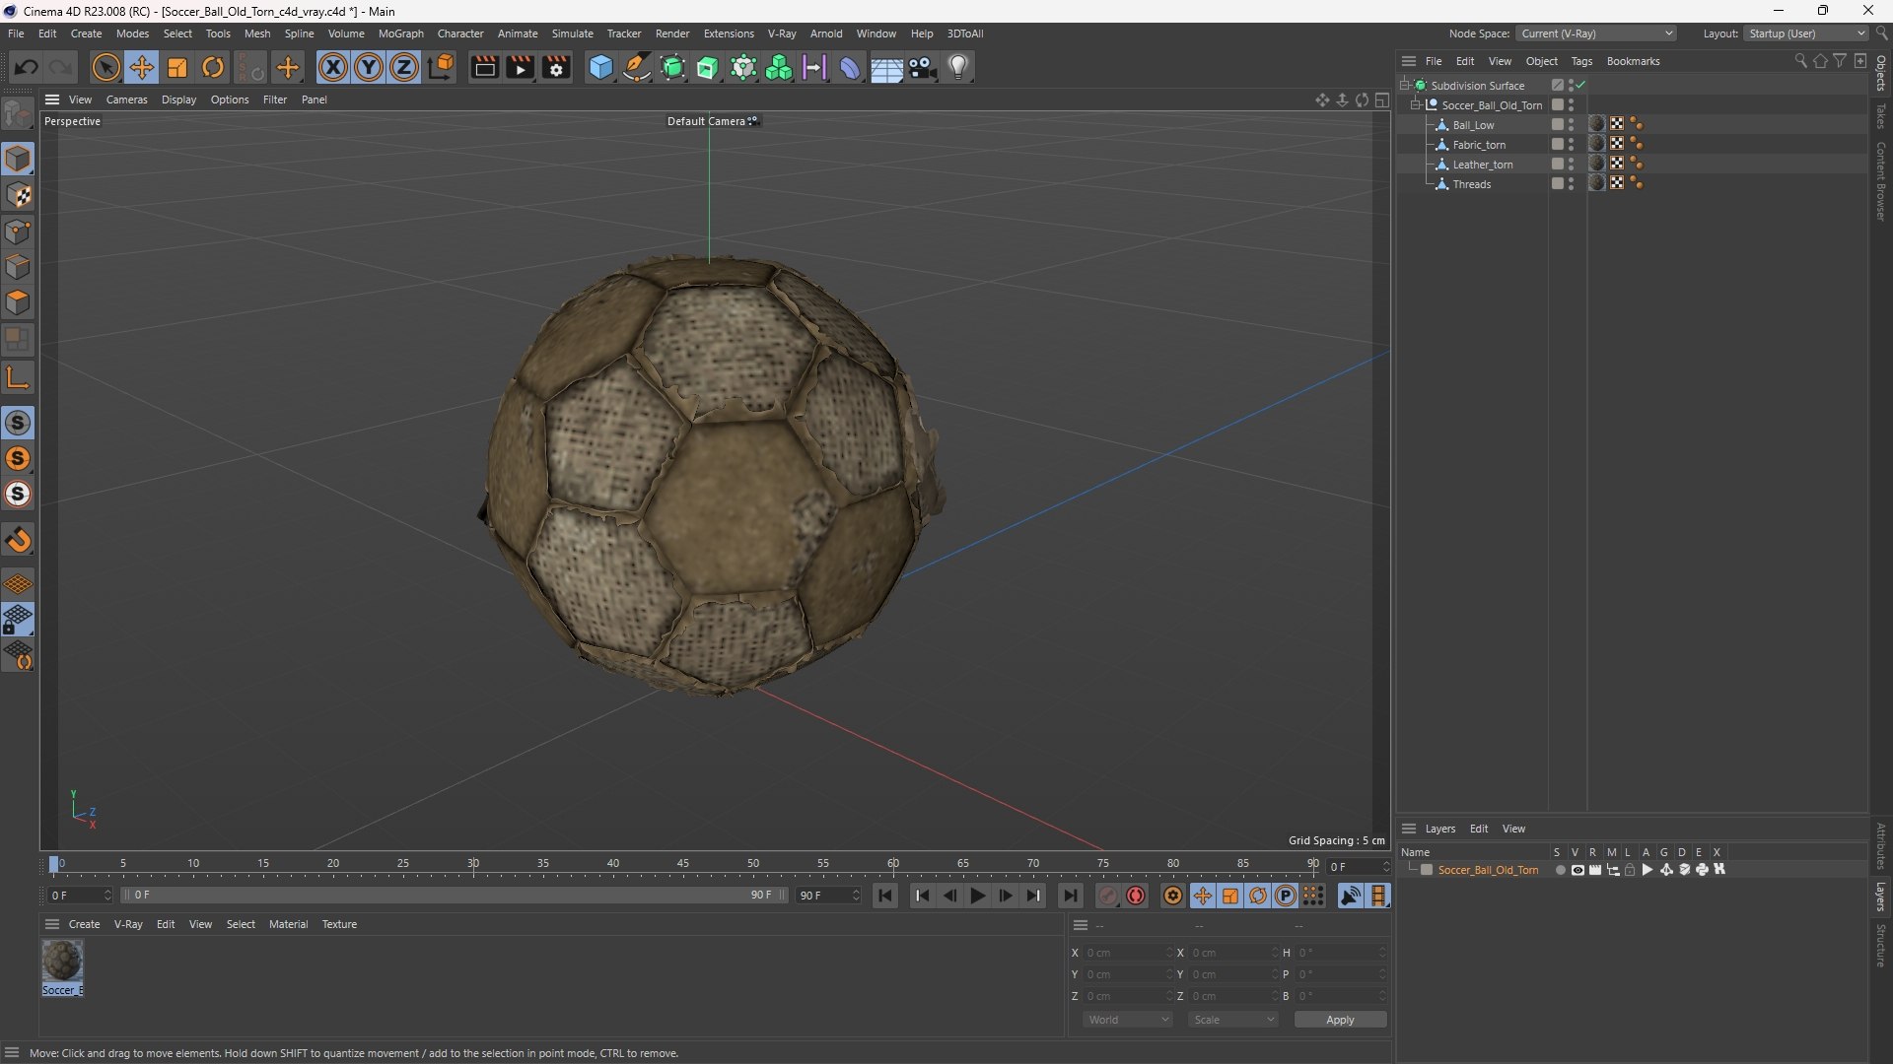Click Render to Picture Viewer icon

tap(520, 67)
